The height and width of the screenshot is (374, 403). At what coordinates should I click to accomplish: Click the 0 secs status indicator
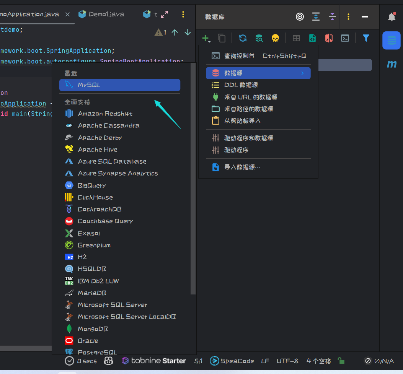pyautogui.click(x=81, y=361)
